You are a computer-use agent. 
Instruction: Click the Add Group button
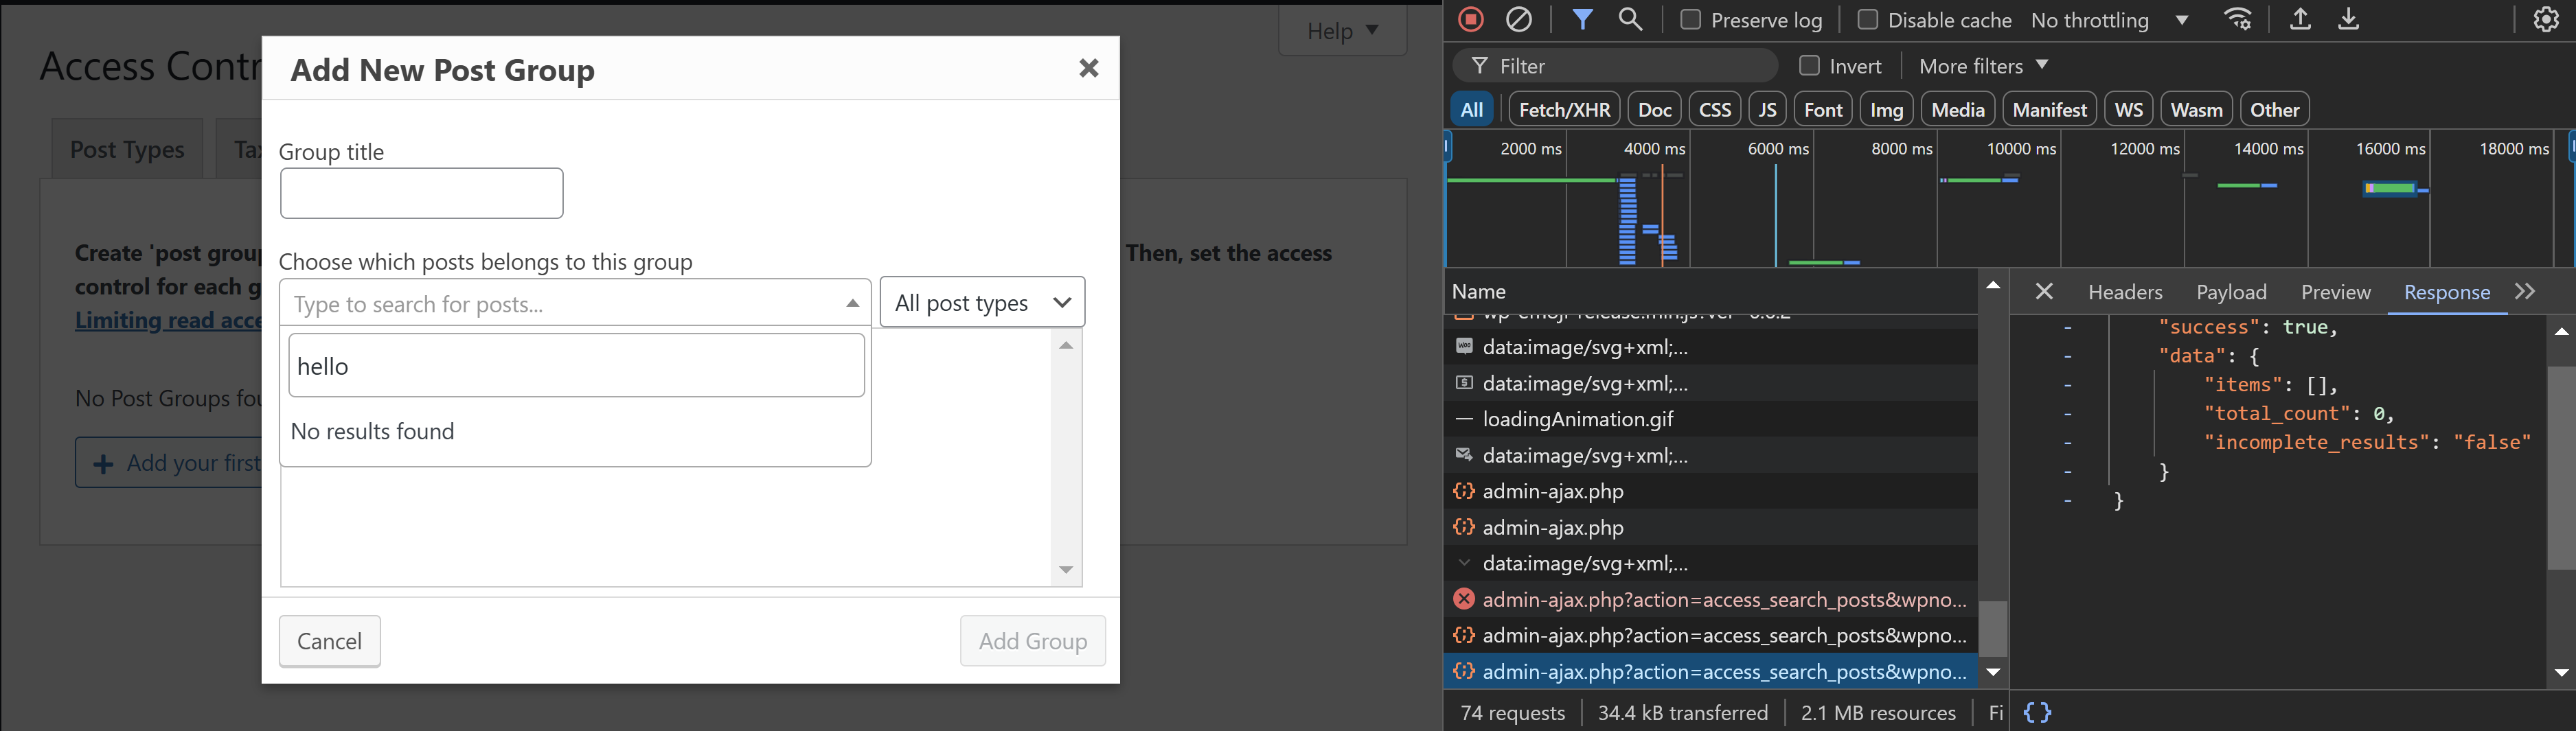coord(1032,641)
